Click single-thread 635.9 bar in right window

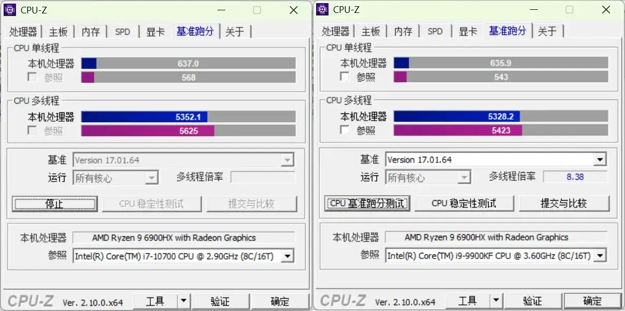501,63
